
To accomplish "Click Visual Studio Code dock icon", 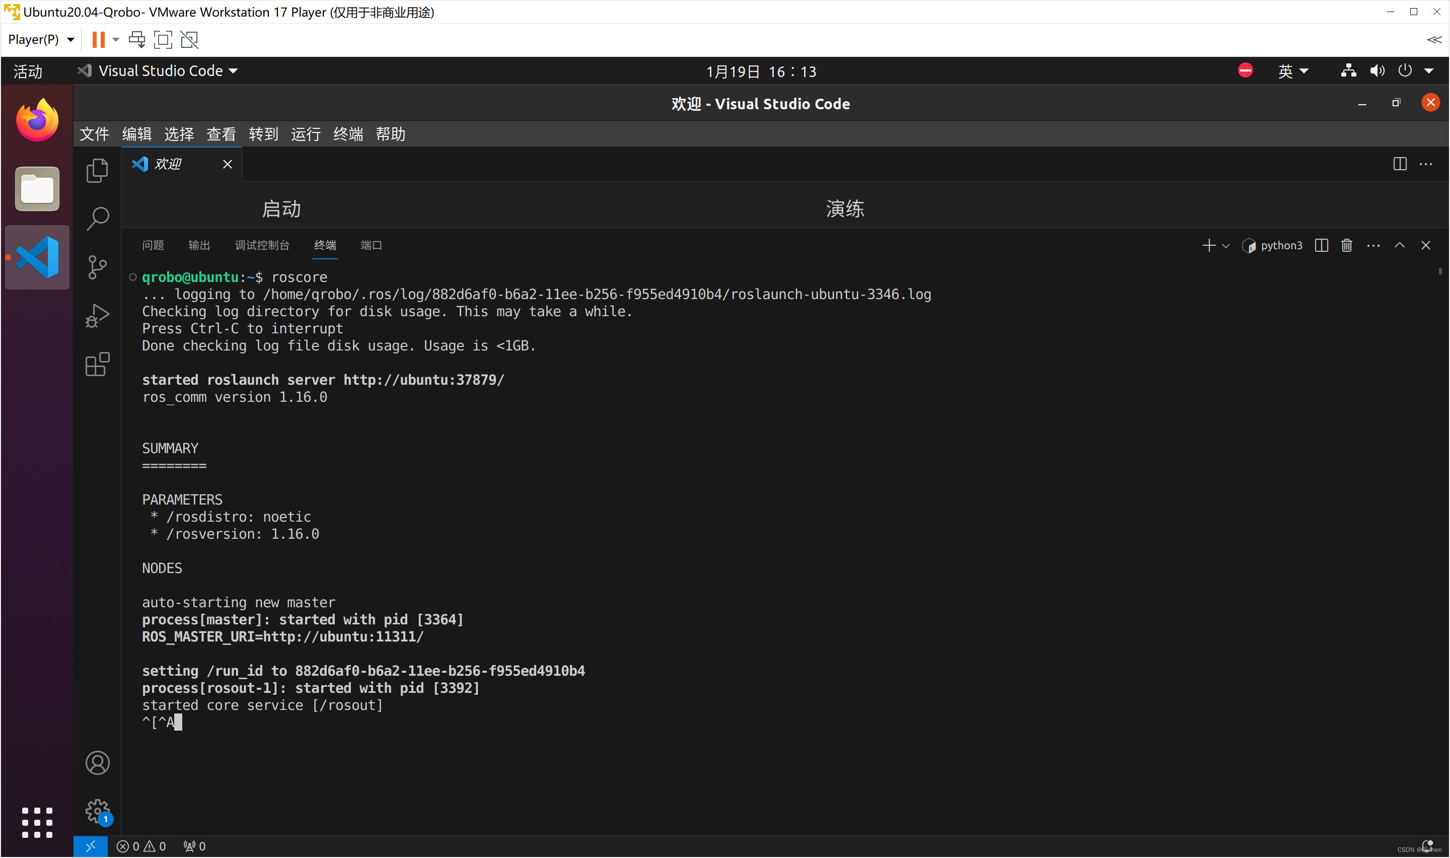I will click(37, 257).
